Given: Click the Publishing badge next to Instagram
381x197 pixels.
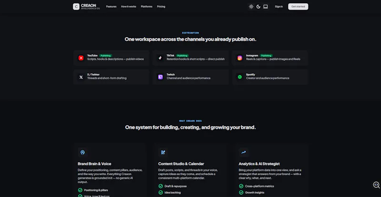Looking at the screenshot, I should (x=266, y=56).
